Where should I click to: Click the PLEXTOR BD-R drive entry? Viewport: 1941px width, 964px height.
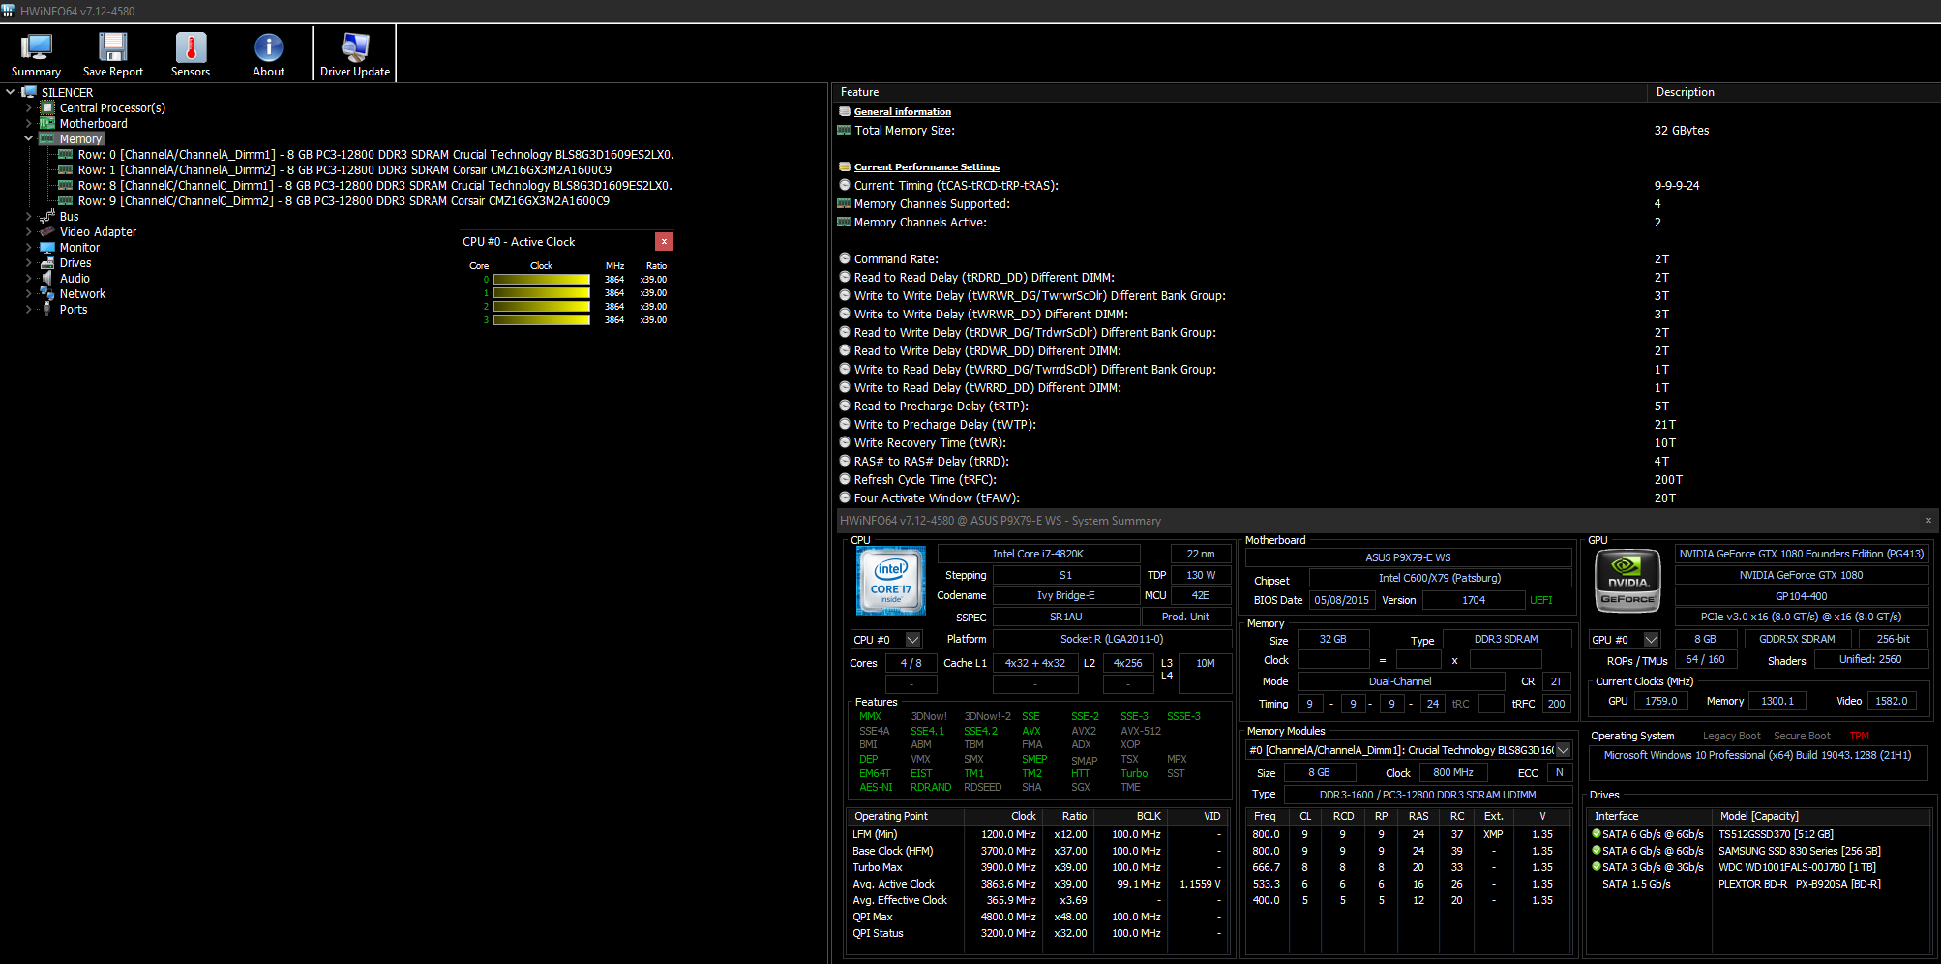tap(1761, 884)
